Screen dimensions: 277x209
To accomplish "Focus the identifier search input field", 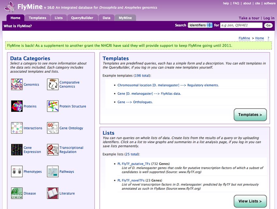I will [x=241, y=25].
